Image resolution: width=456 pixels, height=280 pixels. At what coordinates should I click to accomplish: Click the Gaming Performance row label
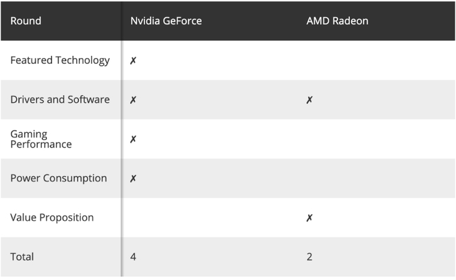41,139
